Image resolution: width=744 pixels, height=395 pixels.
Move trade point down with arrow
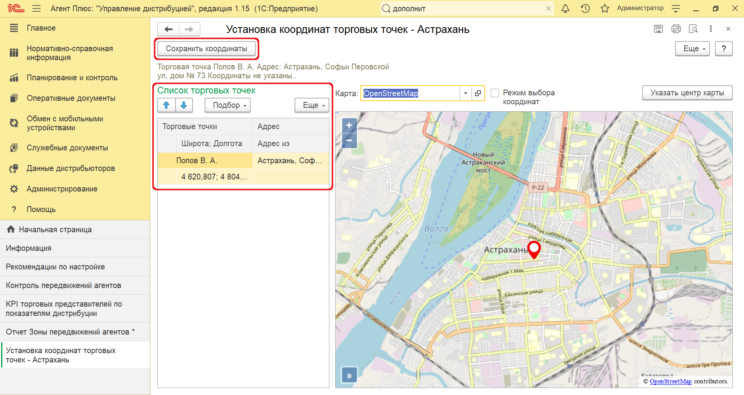point(184,105)
